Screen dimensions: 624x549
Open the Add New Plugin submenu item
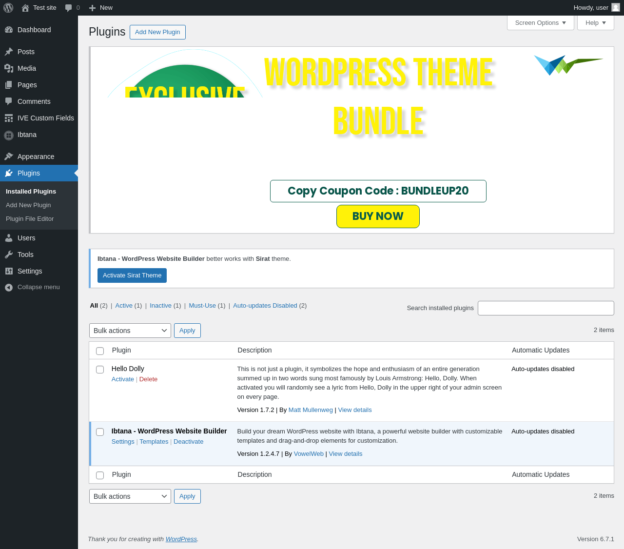click(x=28, y=205)
